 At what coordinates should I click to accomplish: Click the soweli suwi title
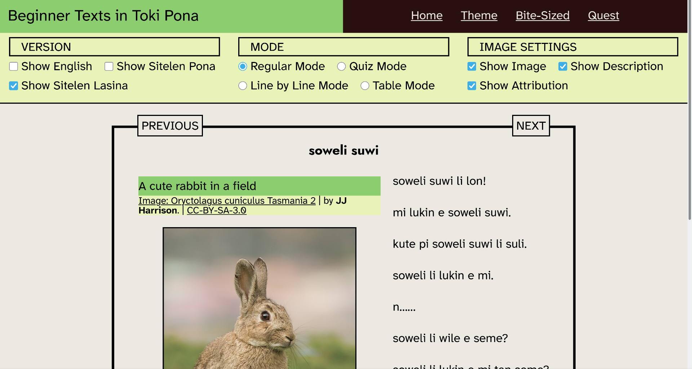click(x=343, y=151)
